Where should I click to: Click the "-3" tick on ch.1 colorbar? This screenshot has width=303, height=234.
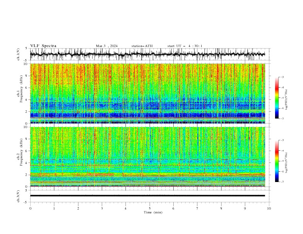(x=282, y=77)
